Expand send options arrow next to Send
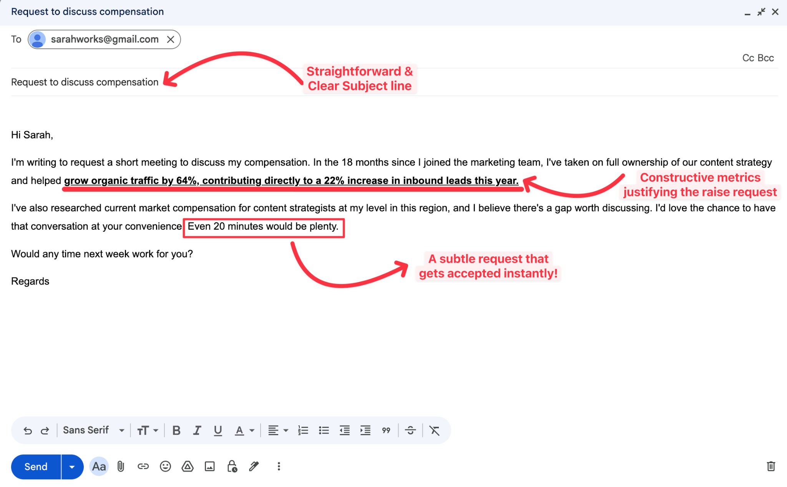 coord(72,467)
